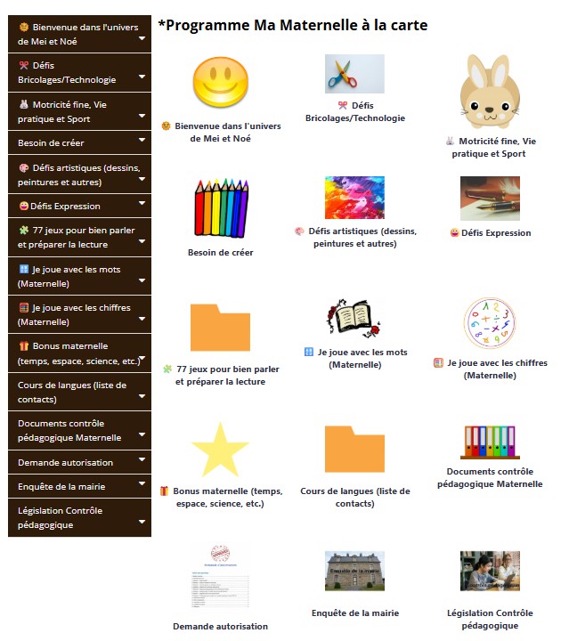Follow the 77 jeux pour bien parler grid link
This screenshot has width=569, height=641.
[221, 376]
